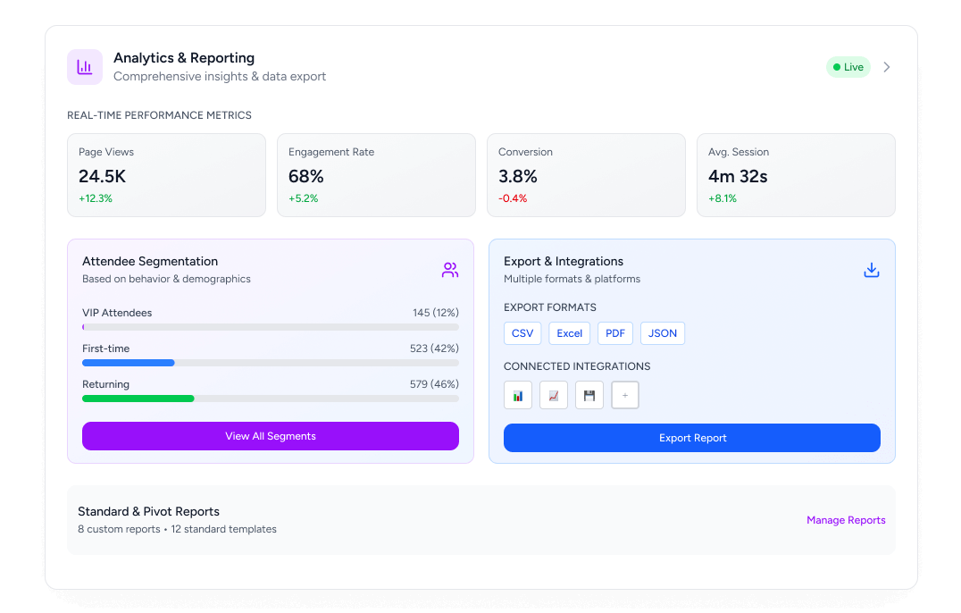This screenshot has width=961, height=613.
Task: Click the VIP Attendees progress bar
Action: pyautogui.click(x=271, y=327)
